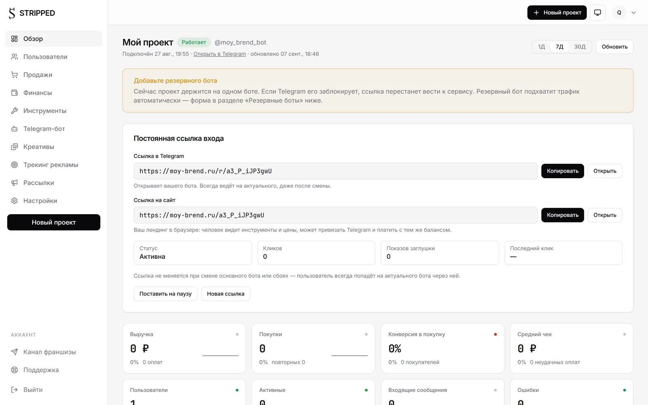Click Поставить на паузу

click(x=165, y=294)
